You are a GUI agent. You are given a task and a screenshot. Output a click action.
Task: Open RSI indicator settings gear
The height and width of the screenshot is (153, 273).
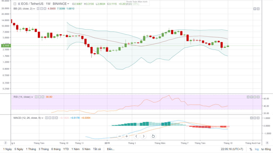coord(40,97)
